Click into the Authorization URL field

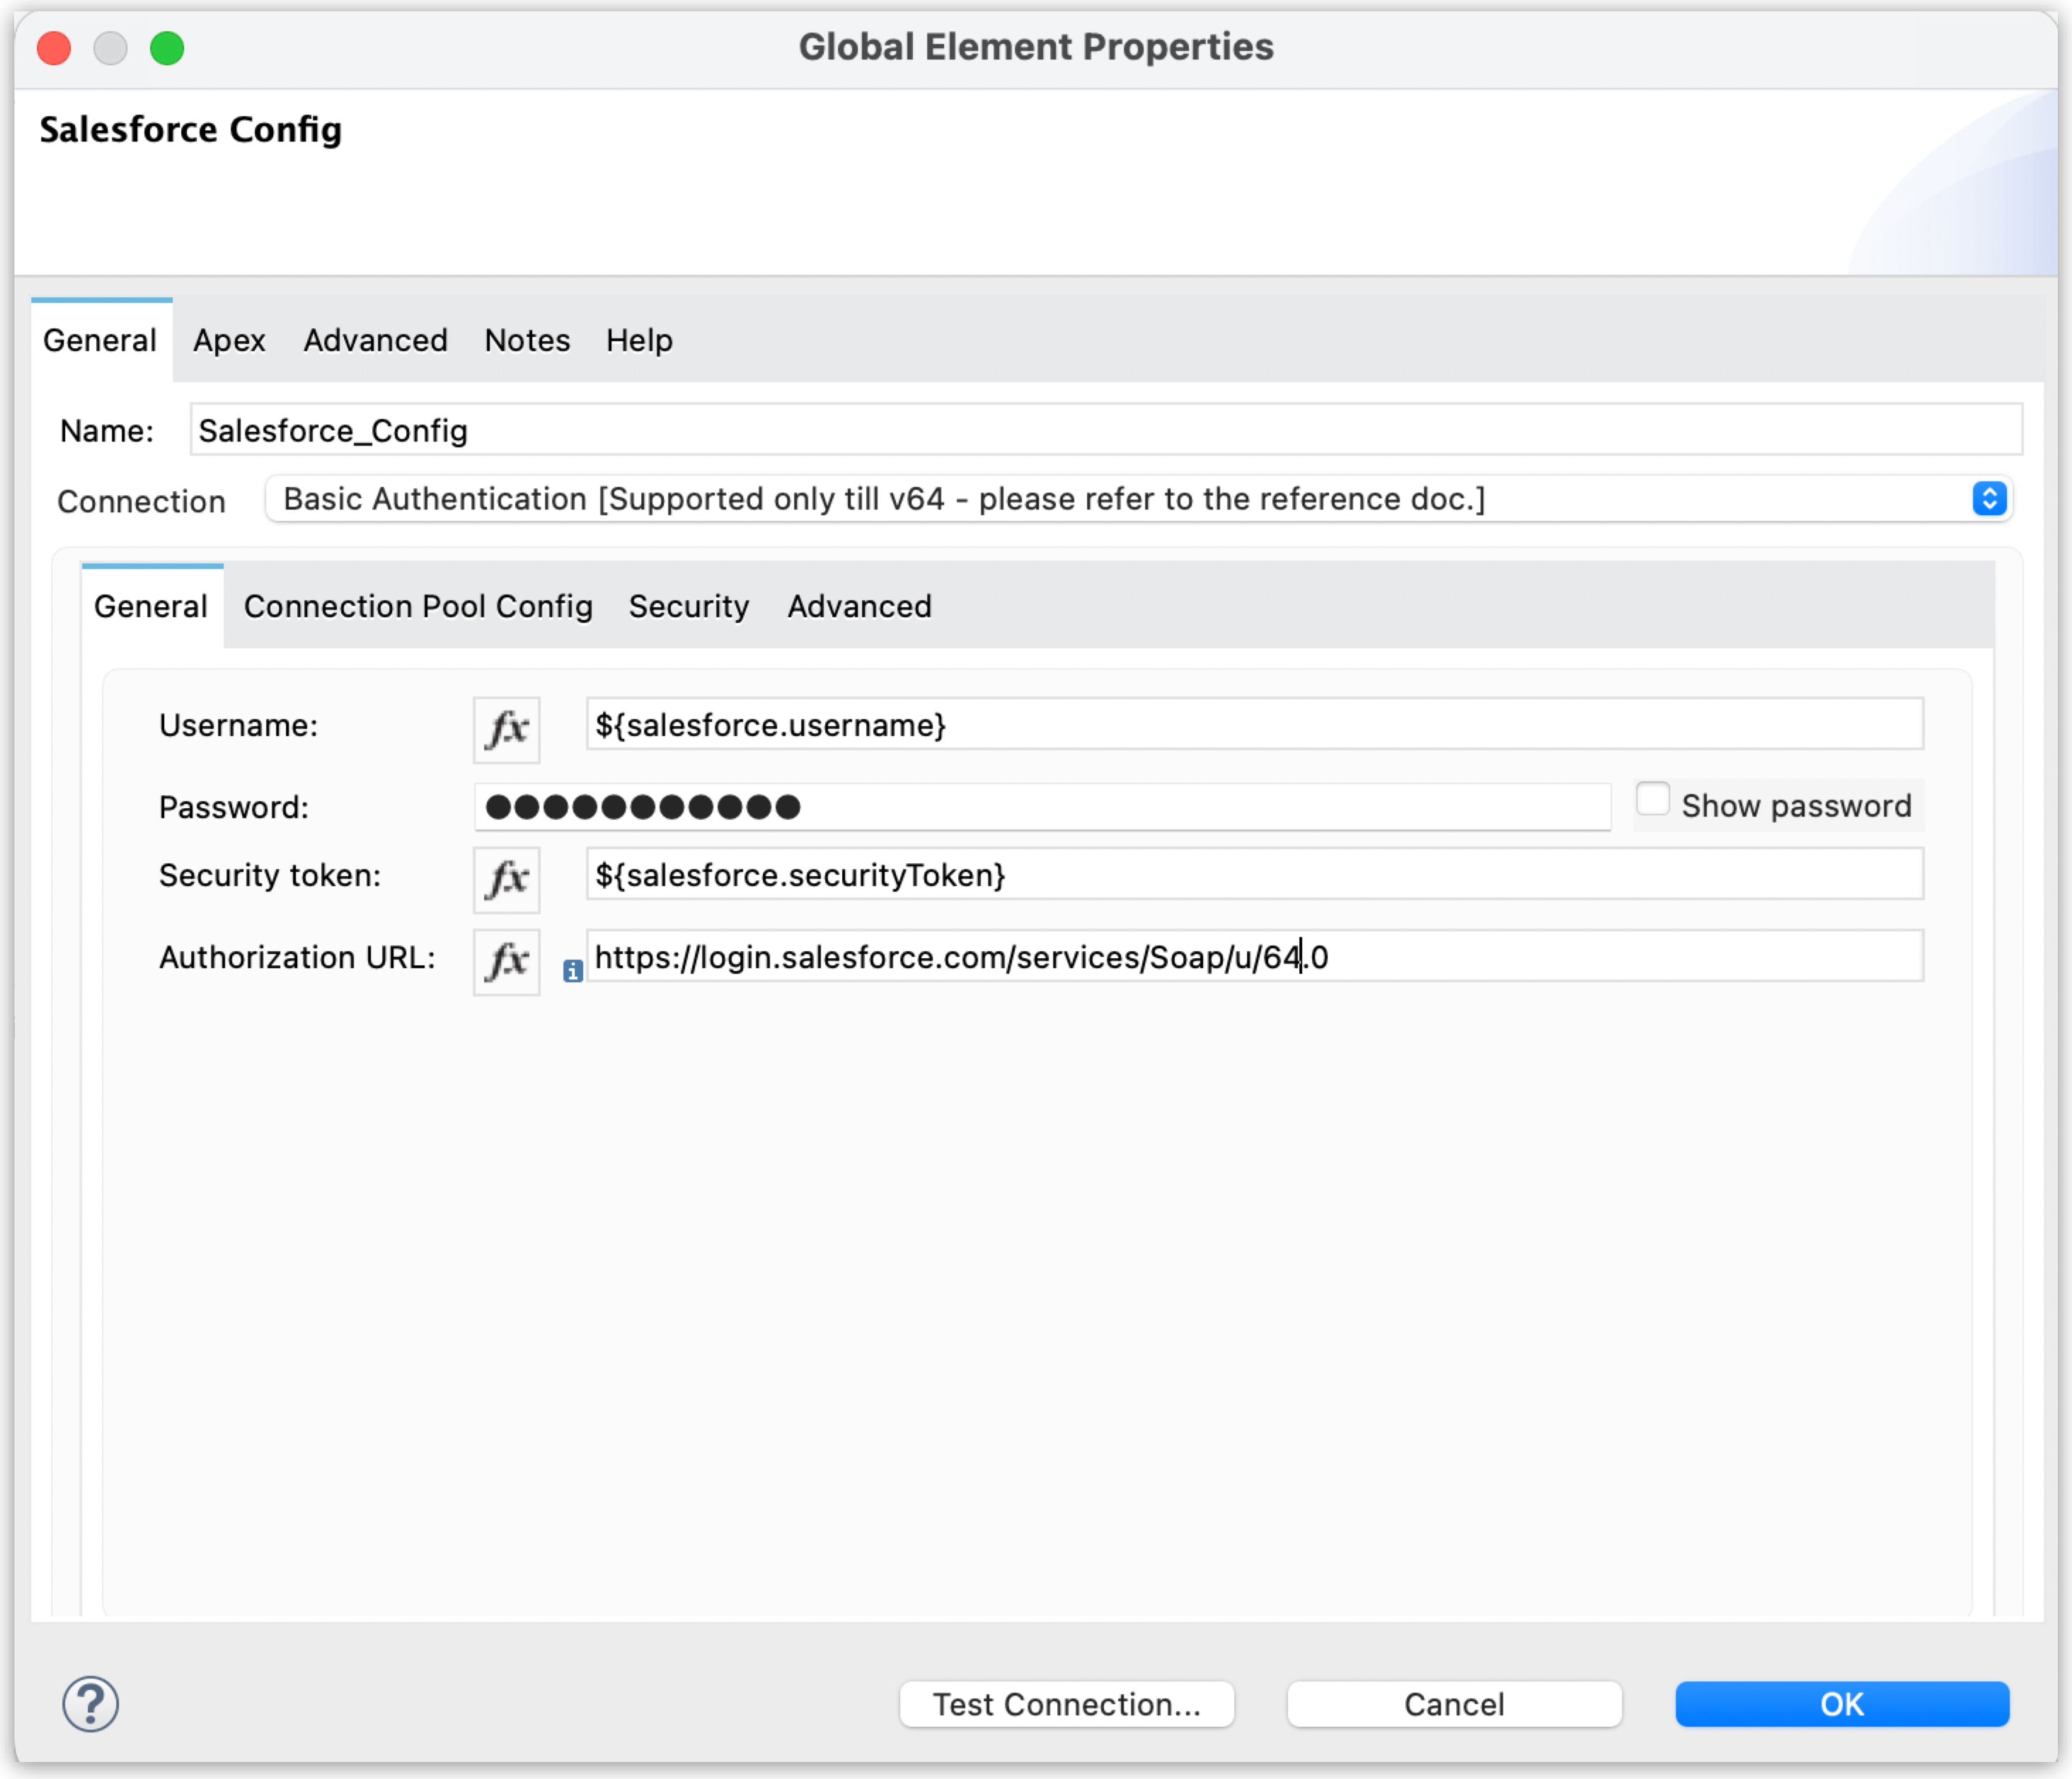click(x=1254, y=956)
